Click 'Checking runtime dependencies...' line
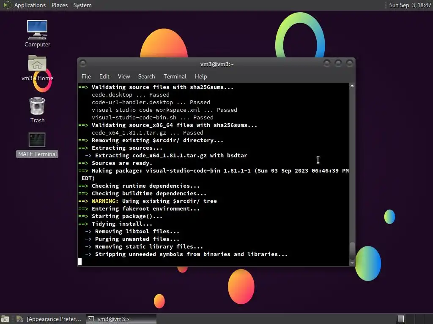This screenshot has width=433, height=324. click(x=145, y=186)
